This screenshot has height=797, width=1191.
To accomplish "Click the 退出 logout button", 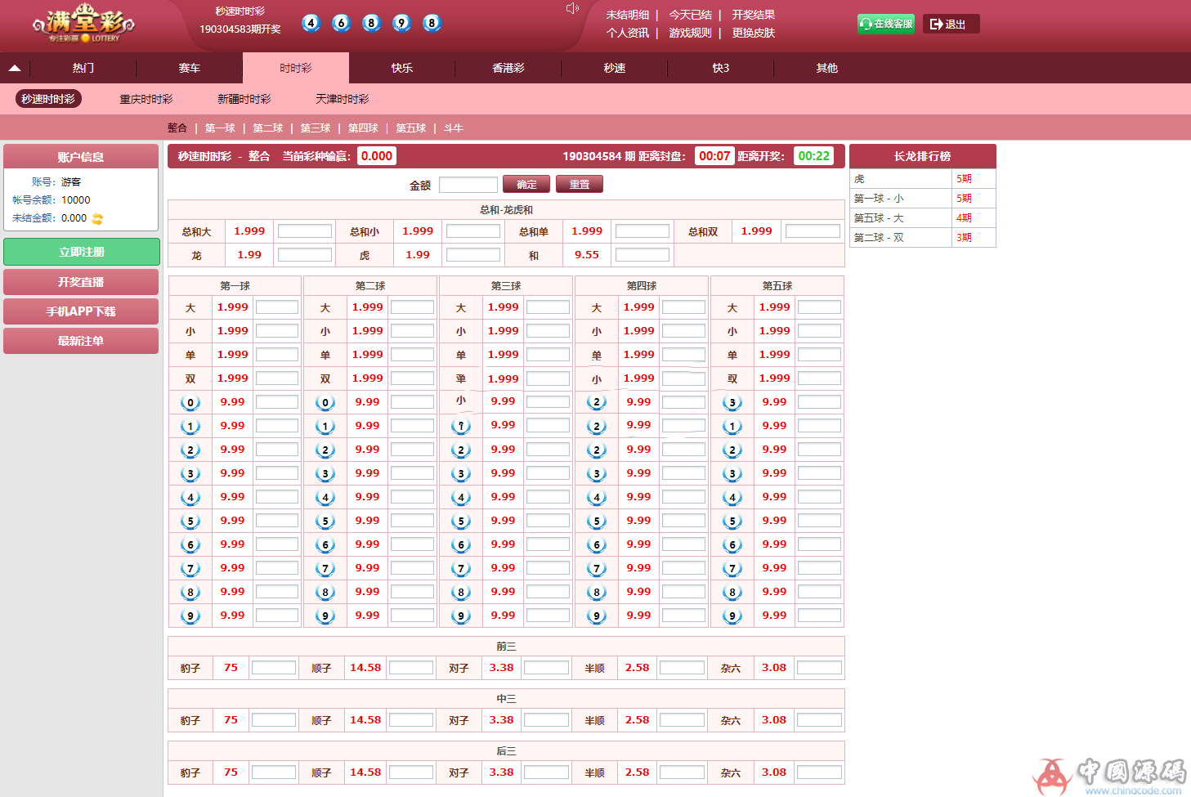I will tap(951, 24).
